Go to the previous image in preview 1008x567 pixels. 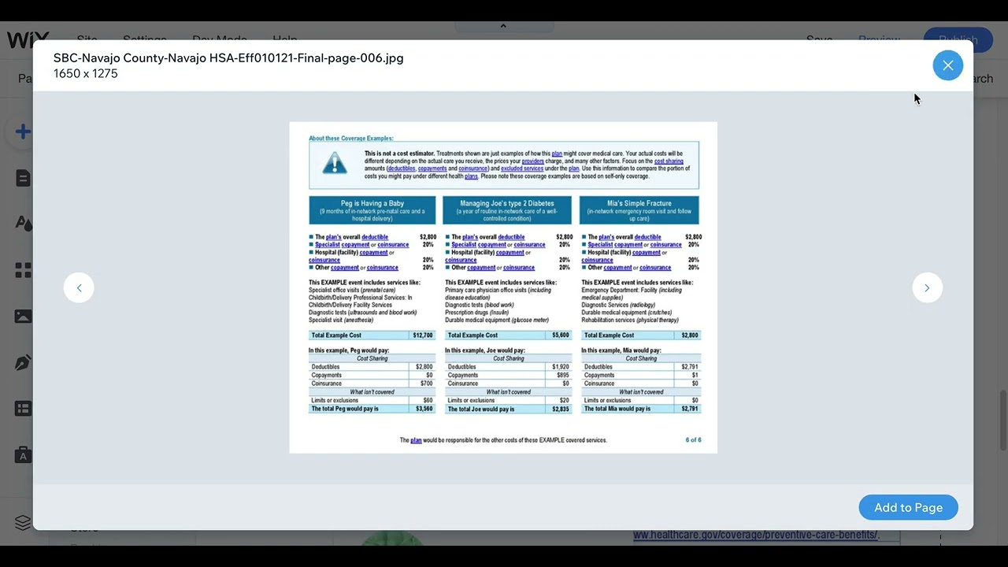point(79,287)
